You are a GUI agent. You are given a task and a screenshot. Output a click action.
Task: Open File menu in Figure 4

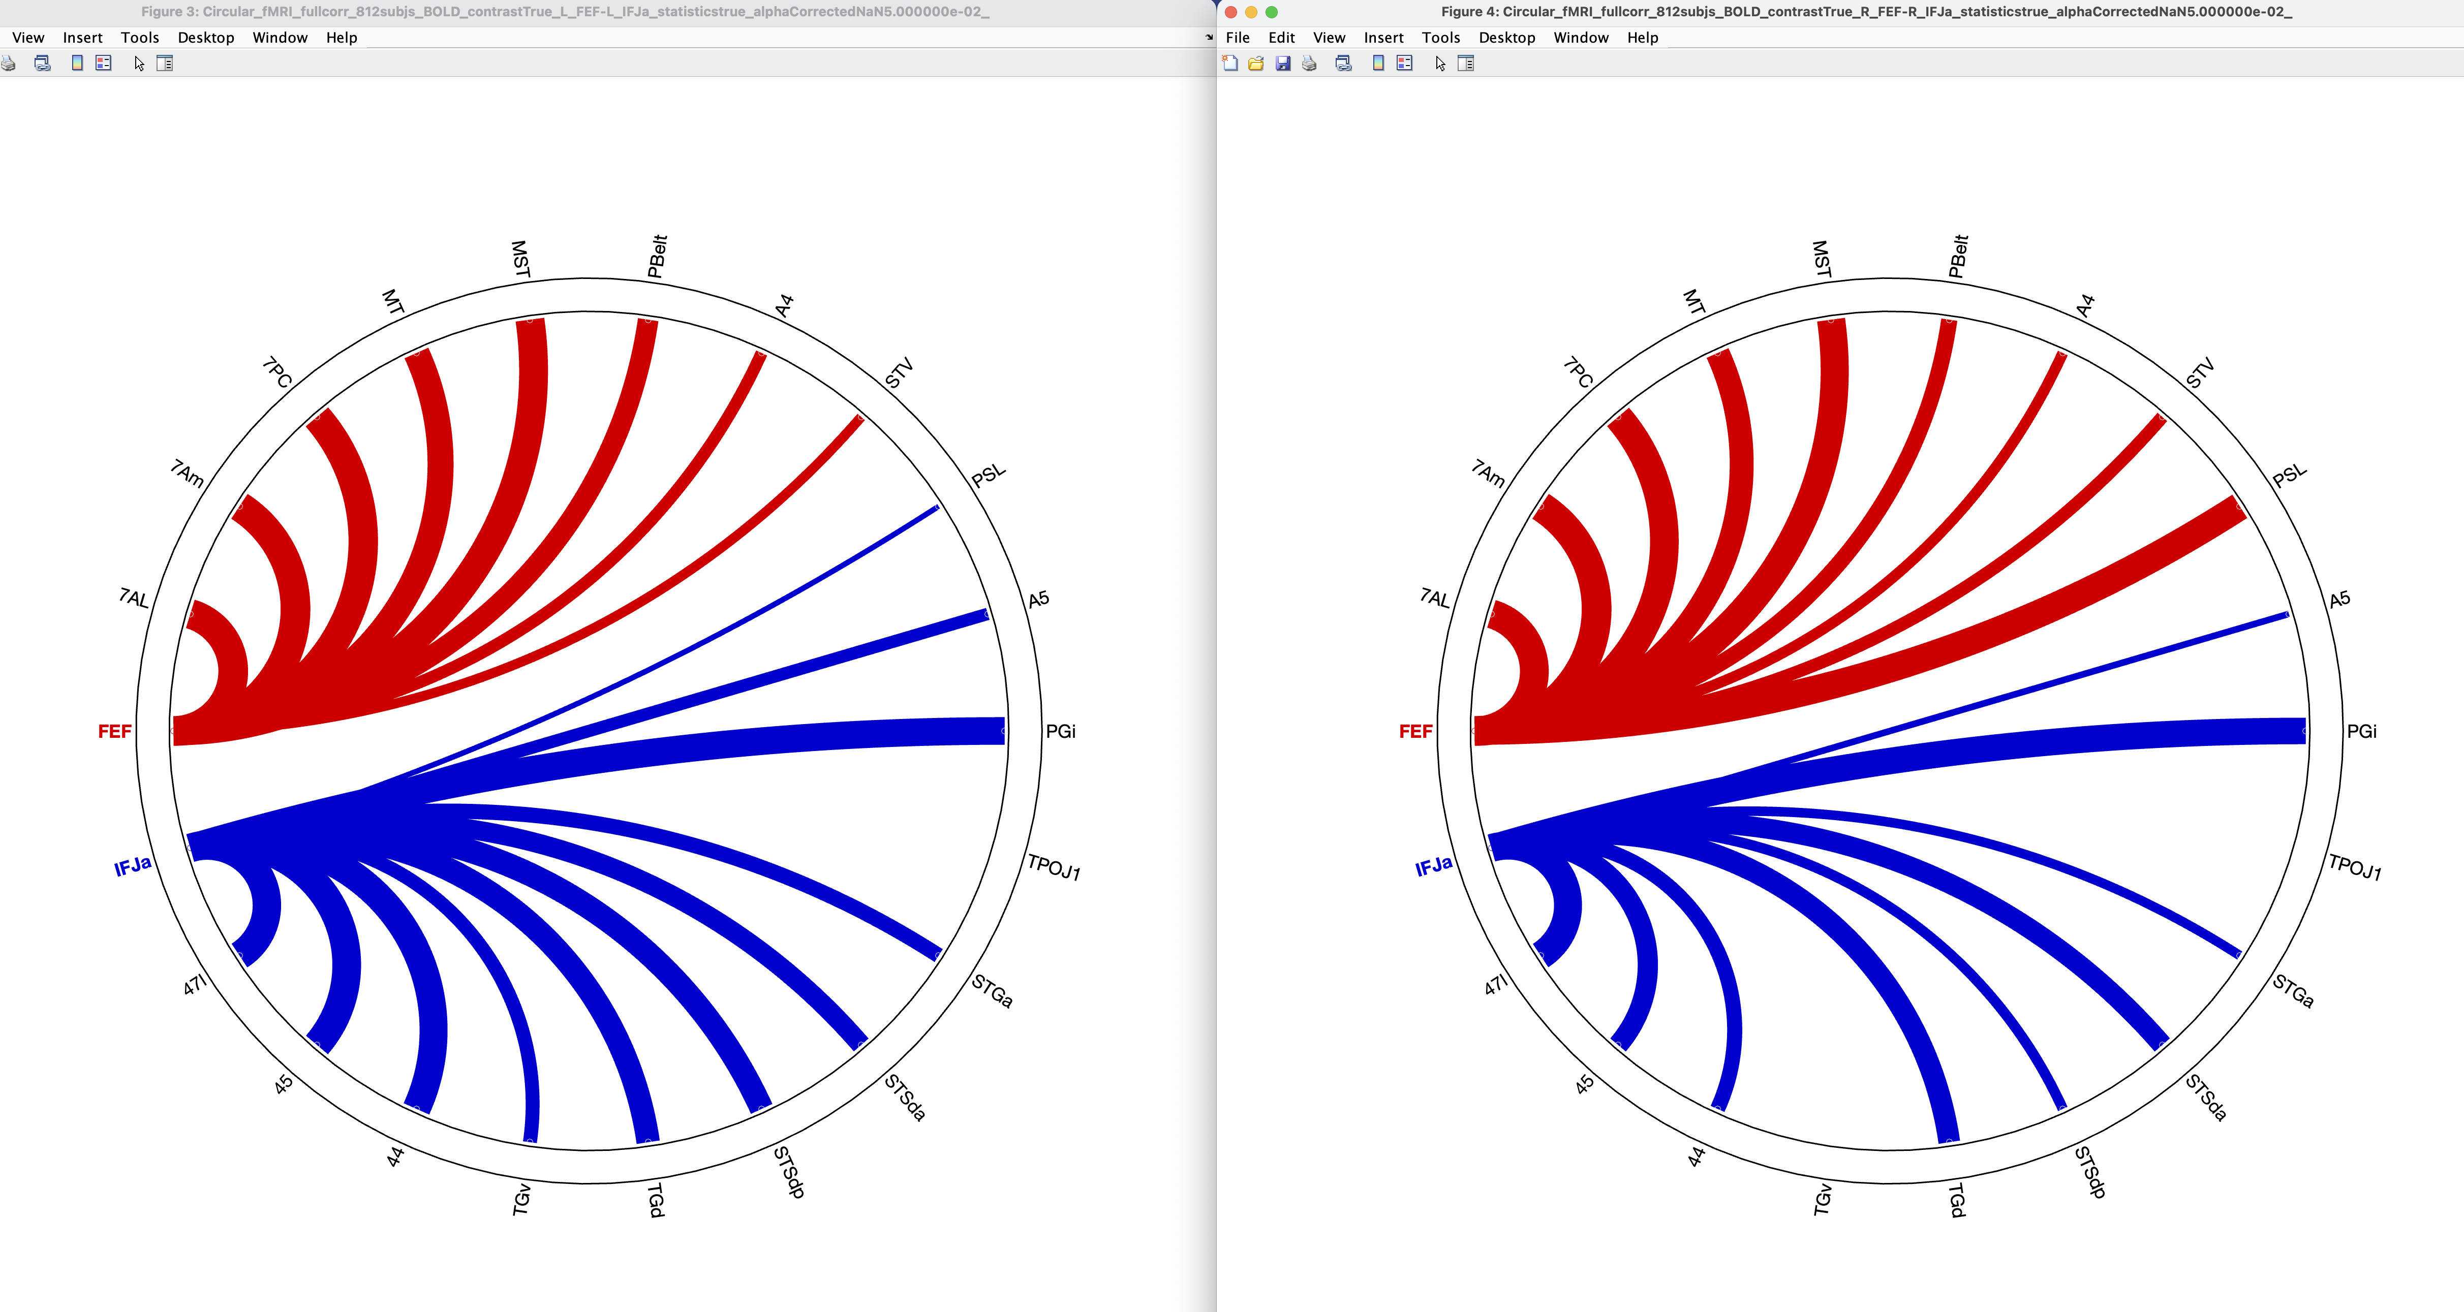1238,37
